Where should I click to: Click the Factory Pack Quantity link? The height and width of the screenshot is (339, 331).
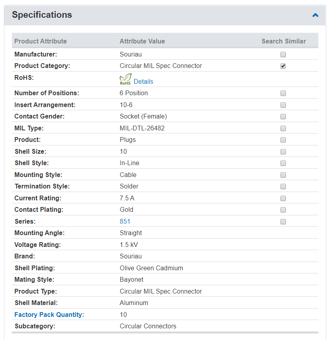[49, 315]
